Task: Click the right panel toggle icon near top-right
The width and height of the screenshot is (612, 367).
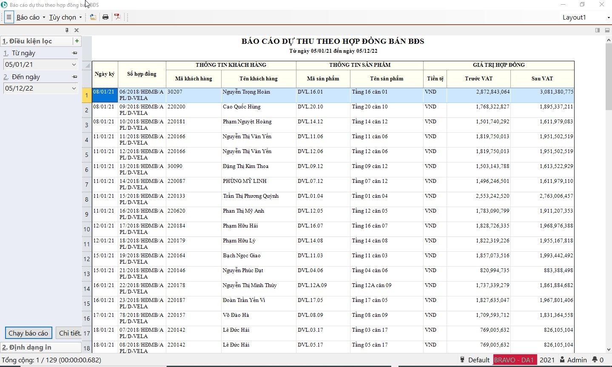Action: (x=598, y=30)
